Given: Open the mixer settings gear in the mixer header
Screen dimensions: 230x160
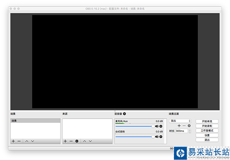Looking at the screenshot, I should tap(124, 114).
